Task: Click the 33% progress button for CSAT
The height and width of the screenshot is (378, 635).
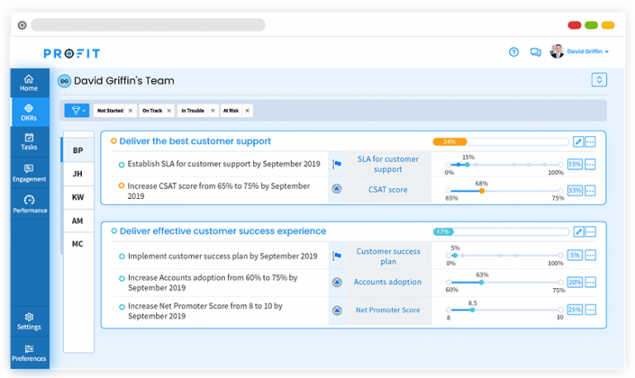Action: [575, 190]
